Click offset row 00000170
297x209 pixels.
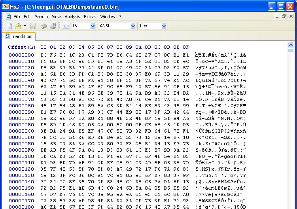[21, 201]
